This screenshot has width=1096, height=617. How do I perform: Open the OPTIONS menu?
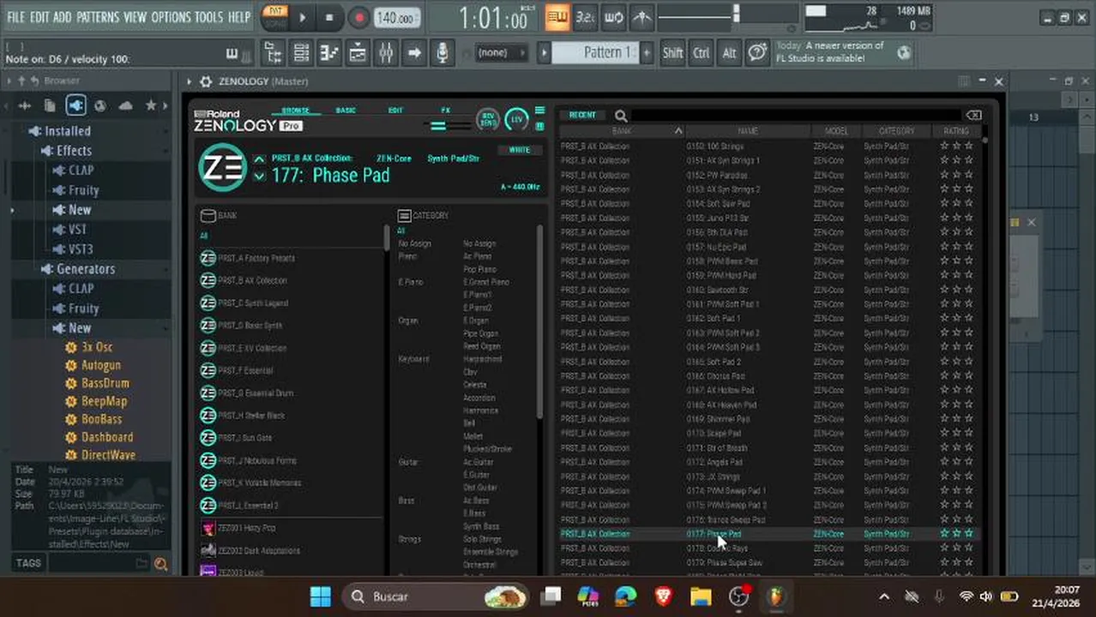pos(171,17)
